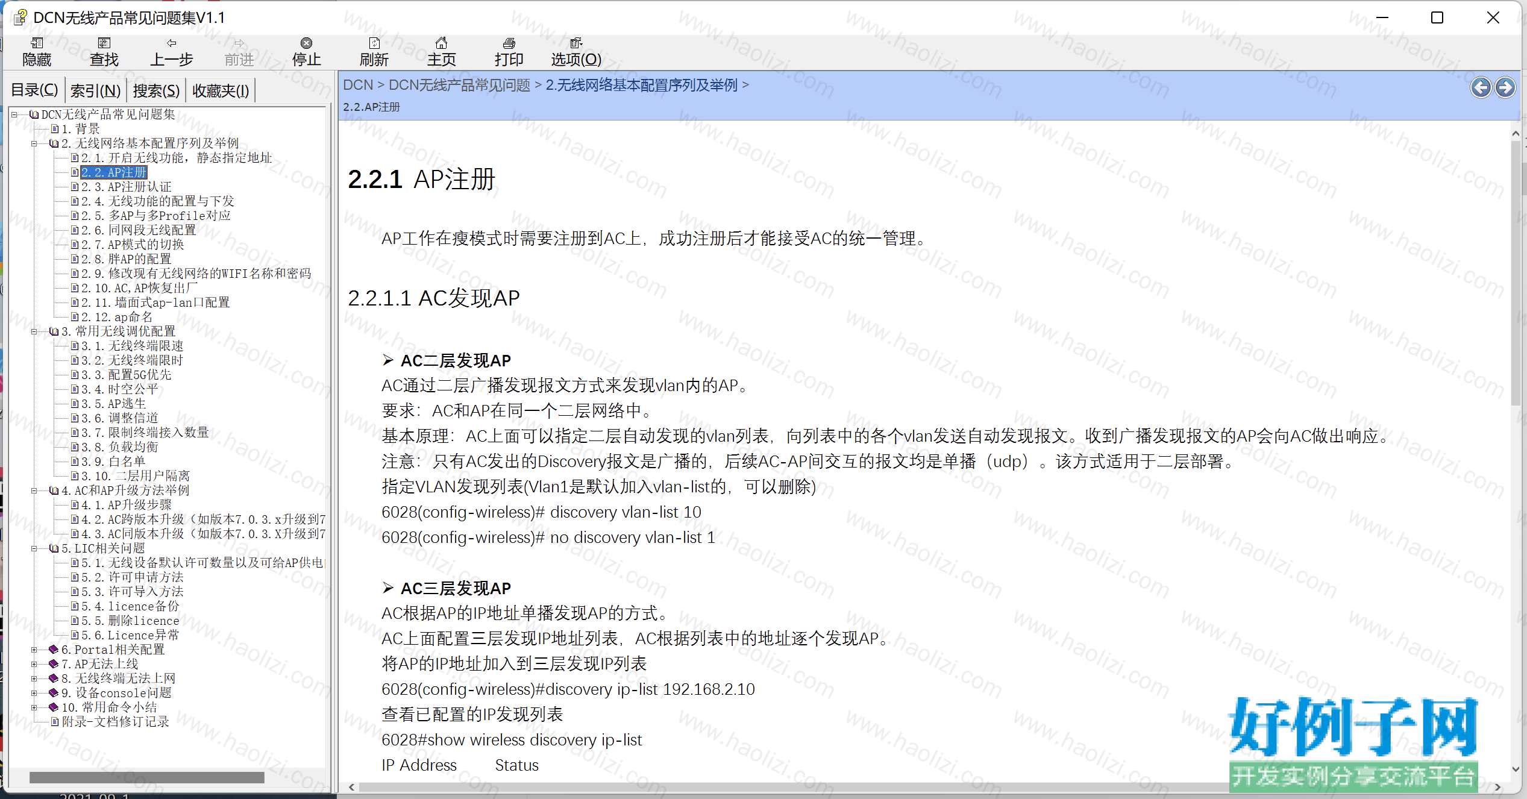Collapse the 3. 常用无线调优配置 node

(34, 331)
